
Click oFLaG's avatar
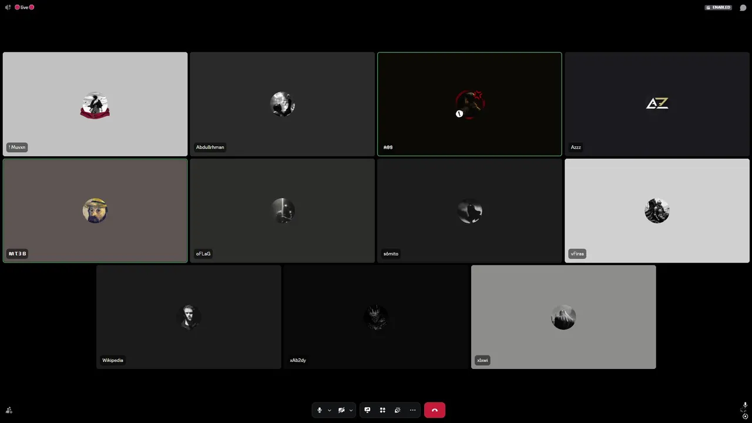(282, 210)
